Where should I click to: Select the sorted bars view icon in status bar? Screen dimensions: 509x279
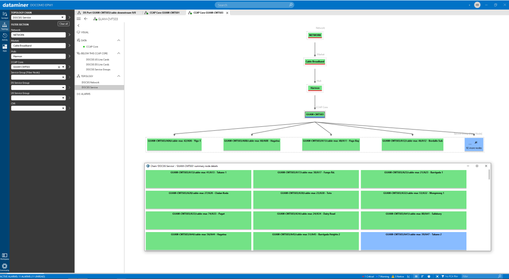click(423, 276)
